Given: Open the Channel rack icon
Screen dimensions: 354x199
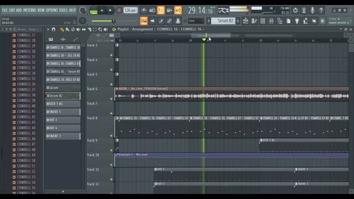Looking at the screenshot, I should tap(263, 21).
